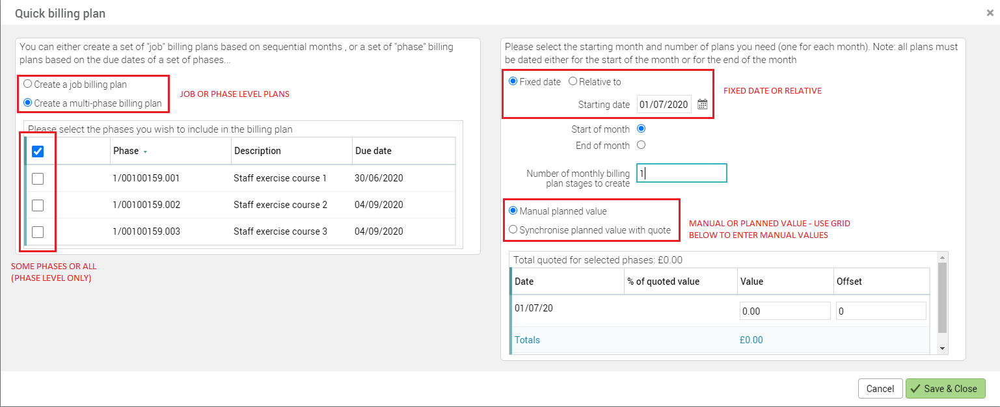Choose the Relative to option
1000x407 pixels.
pos(573,82)
